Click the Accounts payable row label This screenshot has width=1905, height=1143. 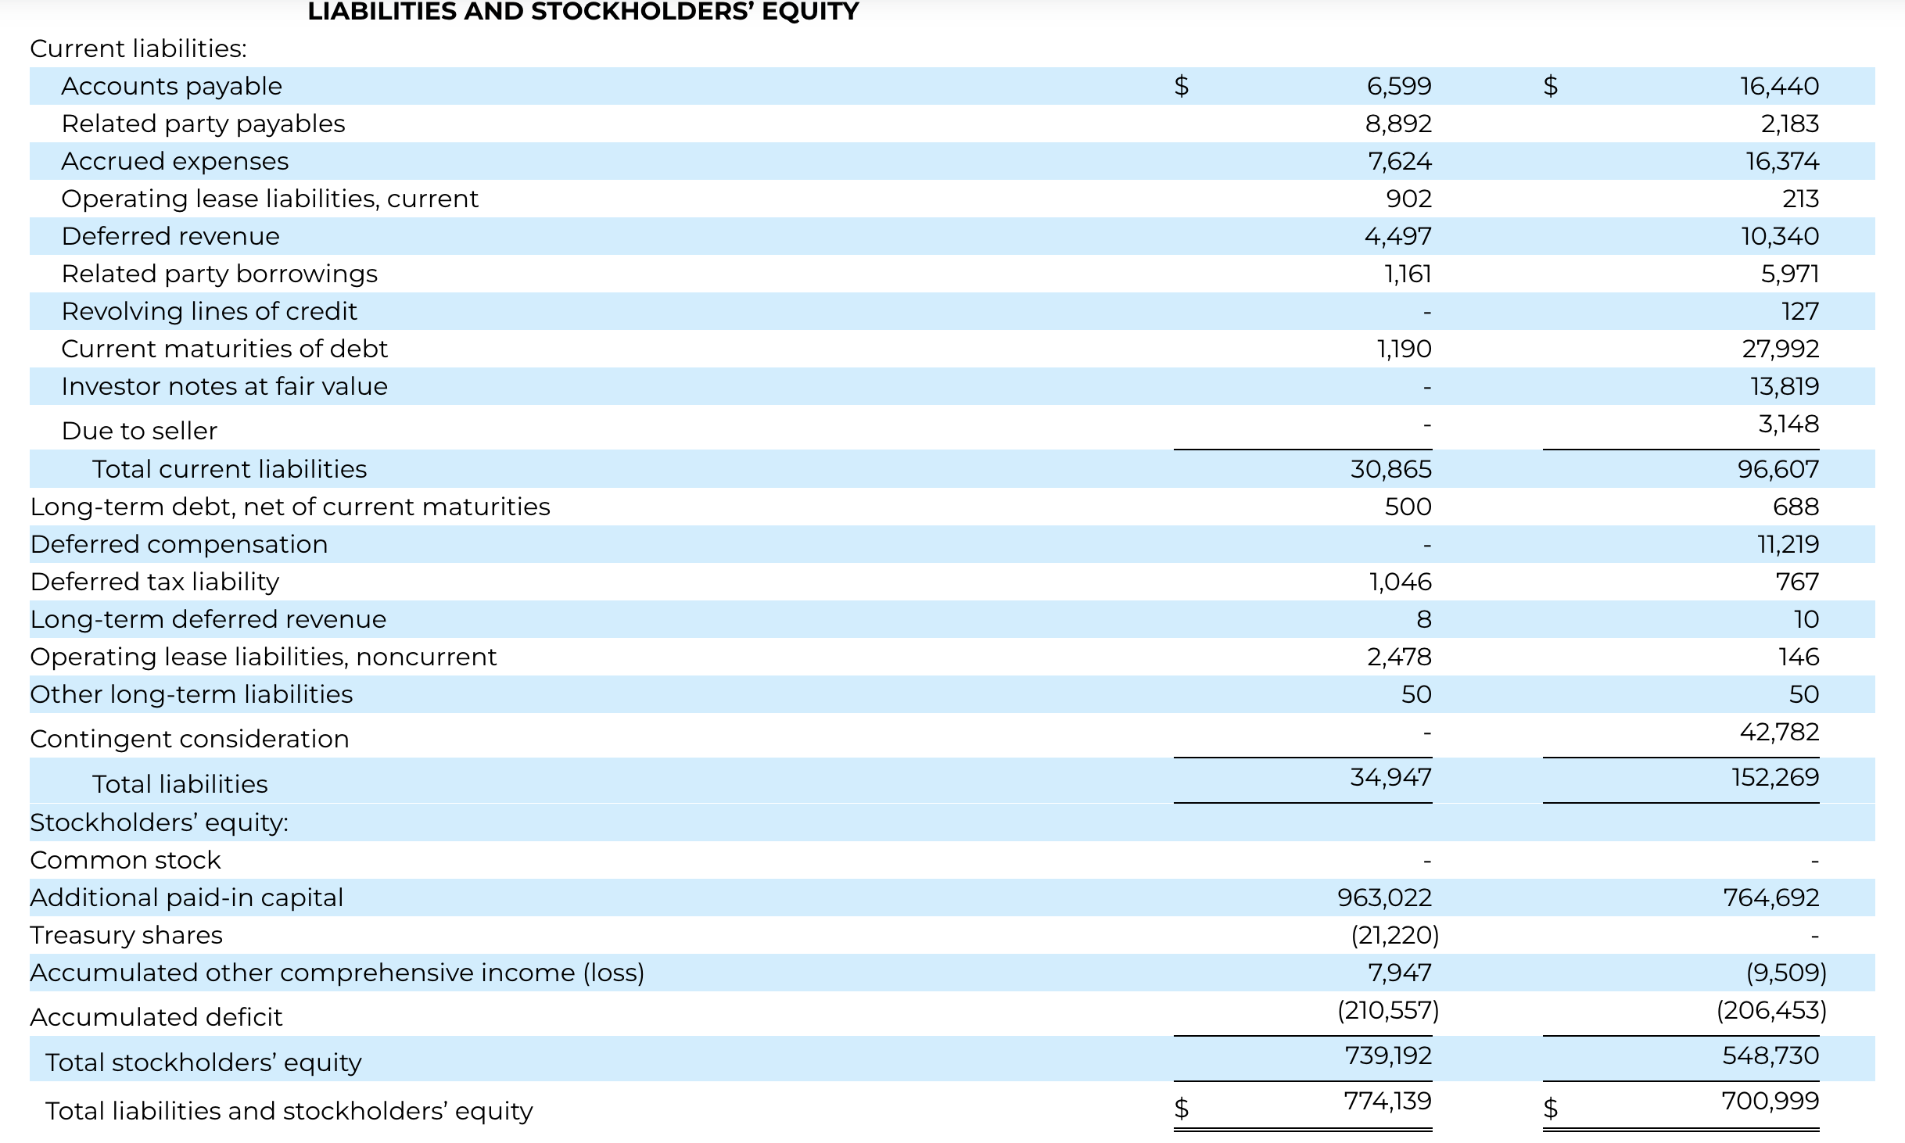pos(171,86)
